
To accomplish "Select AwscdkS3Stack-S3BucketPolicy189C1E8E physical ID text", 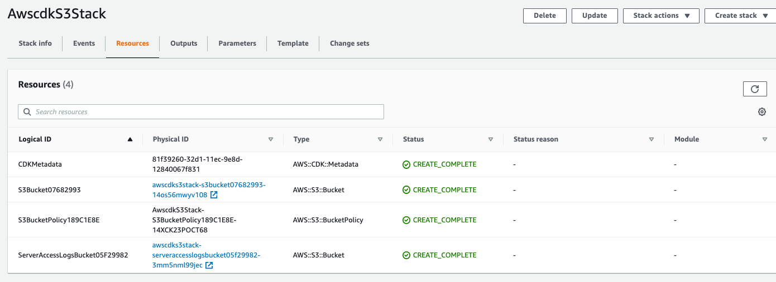I will [194, 220].
